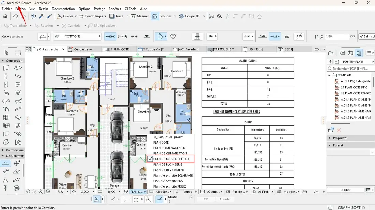375x210 pixels.
Task: Click the Coupe 3D button
Action: pyautogui.click(x=189, y=16)
